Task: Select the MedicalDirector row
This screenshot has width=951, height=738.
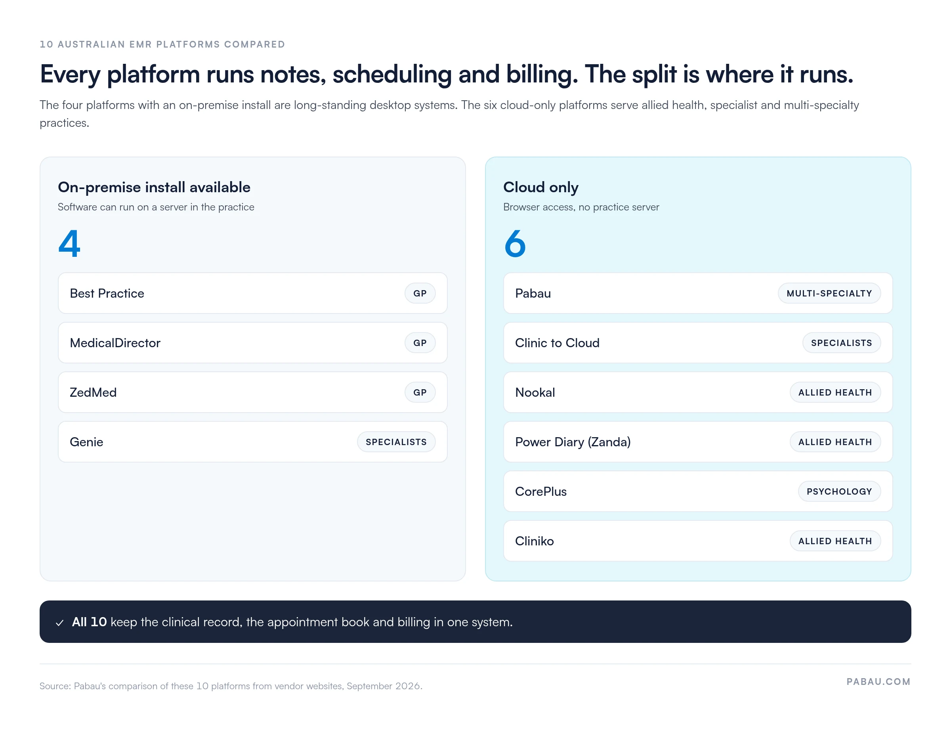Action: click(x=252, y=343)
